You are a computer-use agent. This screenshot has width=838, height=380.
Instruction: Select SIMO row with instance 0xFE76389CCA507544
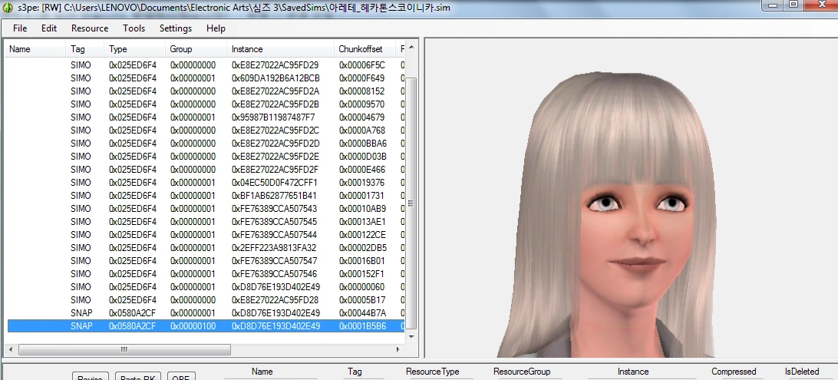click(206, 235)
